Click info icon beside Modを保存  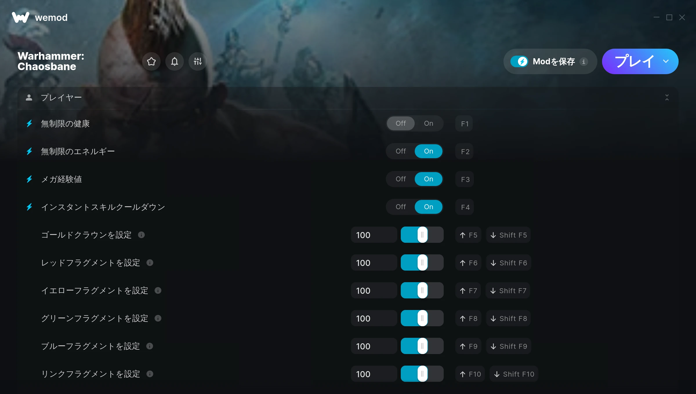pos(584,62)
